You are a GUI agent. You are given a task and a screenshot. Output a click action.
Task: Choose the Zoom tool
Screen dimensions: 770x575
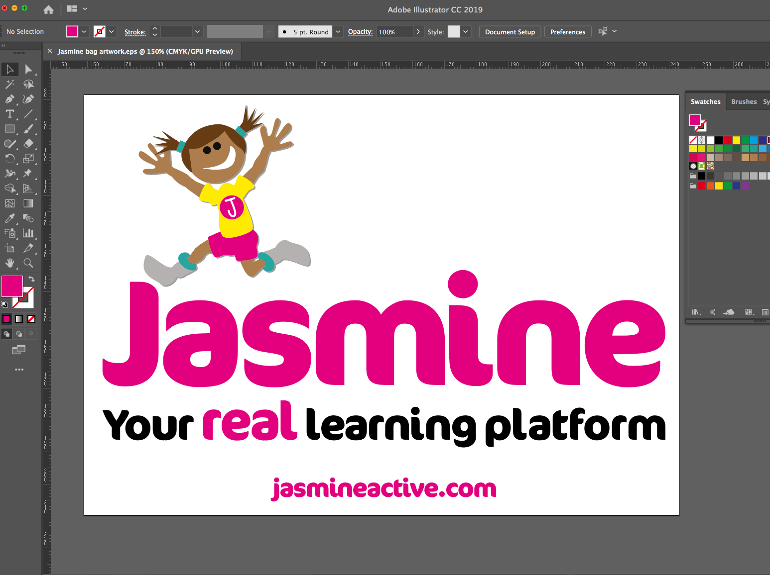tap(28, 263)
